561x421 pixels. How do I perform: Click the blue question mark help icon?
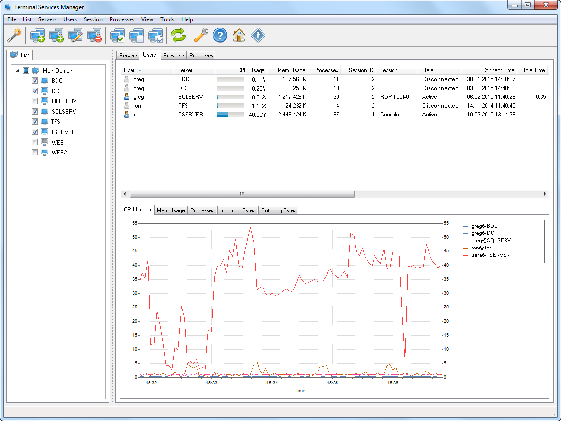pyautogui.click(x=220, y=35)
